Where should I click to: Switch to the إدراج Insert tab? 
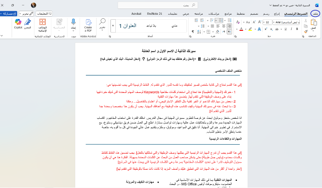coord(277,14)
